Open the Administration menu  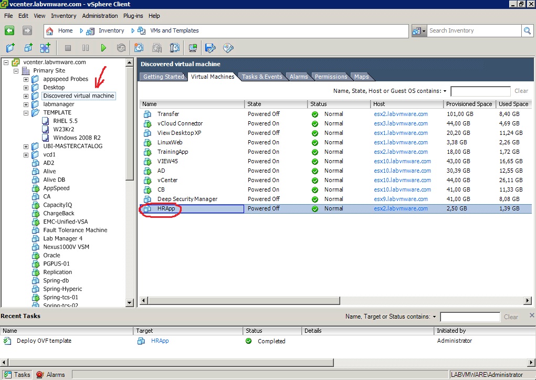click(x=100, y=16)
